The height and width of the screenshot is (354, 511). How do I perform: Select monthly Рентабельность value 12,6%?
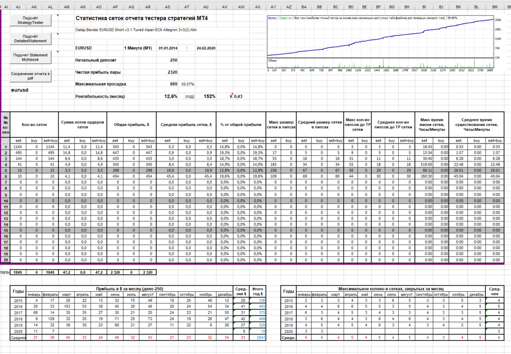coord(171,96)
